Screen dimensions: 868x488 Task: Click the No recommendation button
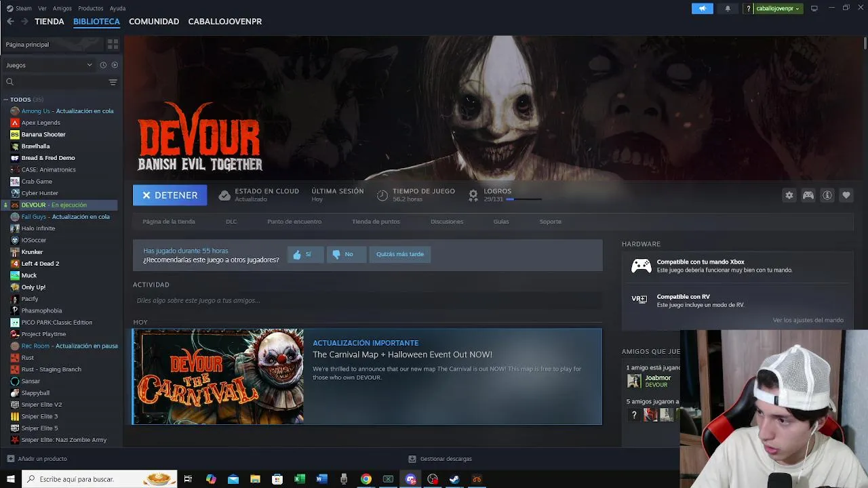346,254
